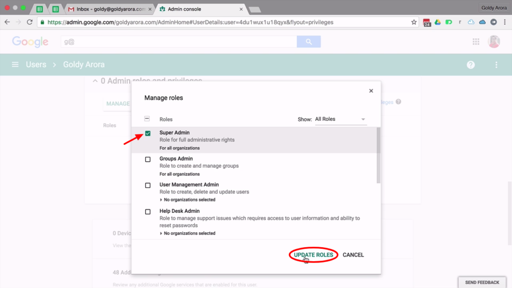Open the Google Drive extension icon

pyautogui.click(x=437, y=22)
